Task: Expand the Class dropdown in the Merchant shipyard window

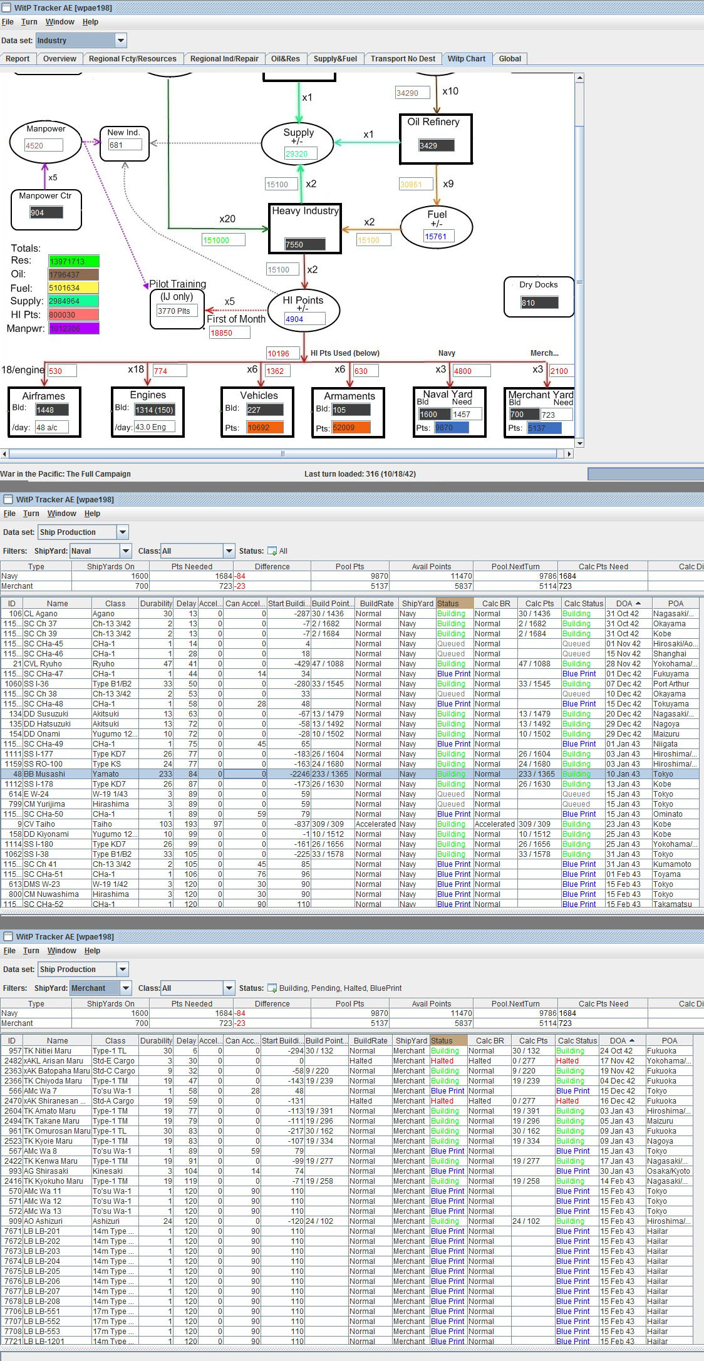Action: pos(229,988)
